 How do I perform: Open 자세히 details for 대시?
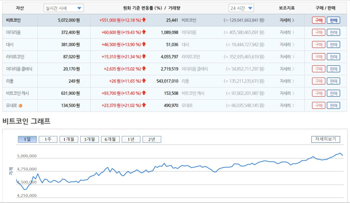287,45
